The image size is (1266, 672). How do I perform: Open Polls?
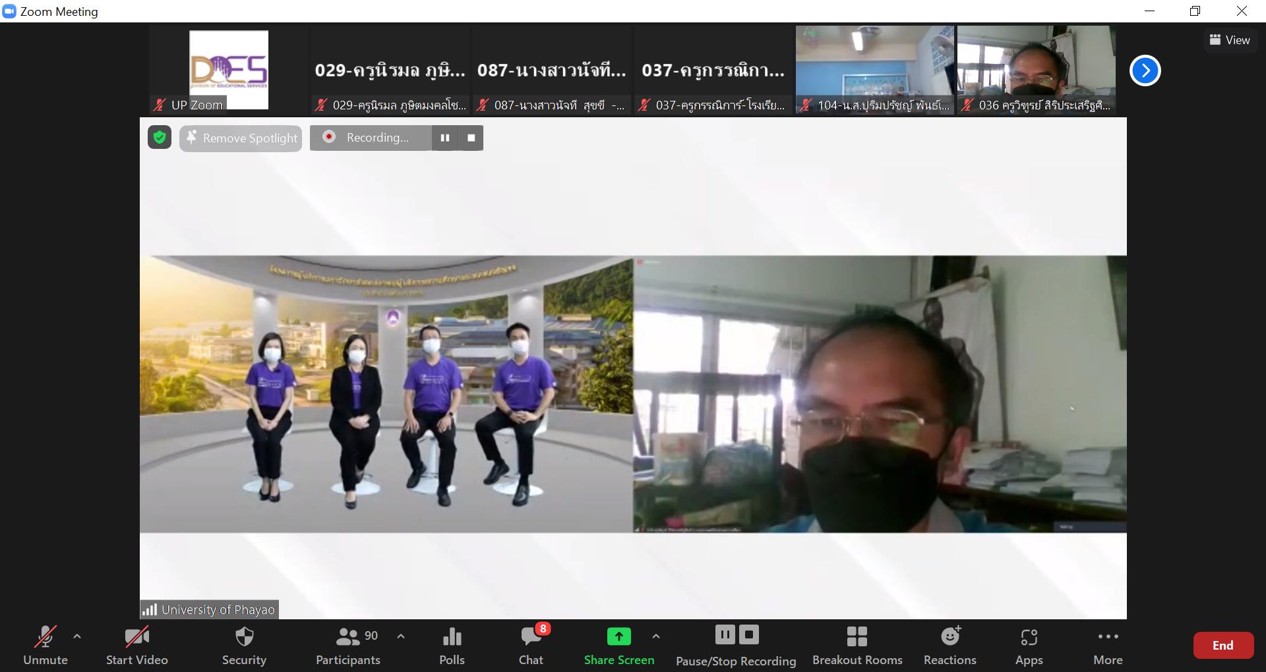[452, 645]
